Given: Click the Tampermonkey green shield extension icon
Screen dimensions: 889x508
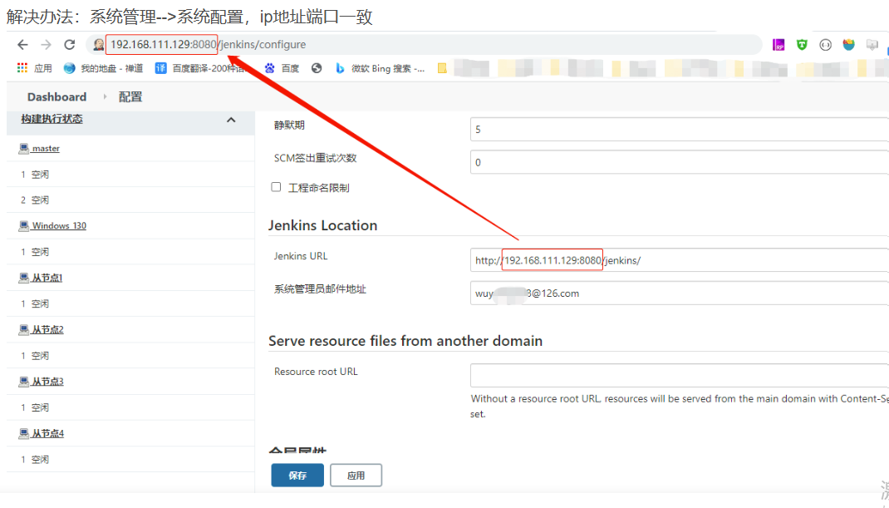Looking at the screenshot, I should coord(803,45).
